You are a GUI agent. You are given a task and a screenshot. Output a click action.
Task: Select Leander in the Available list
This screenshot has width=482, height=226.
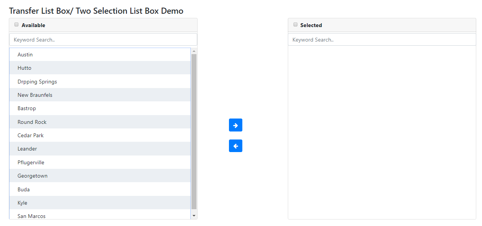click(x=100, y=149)
